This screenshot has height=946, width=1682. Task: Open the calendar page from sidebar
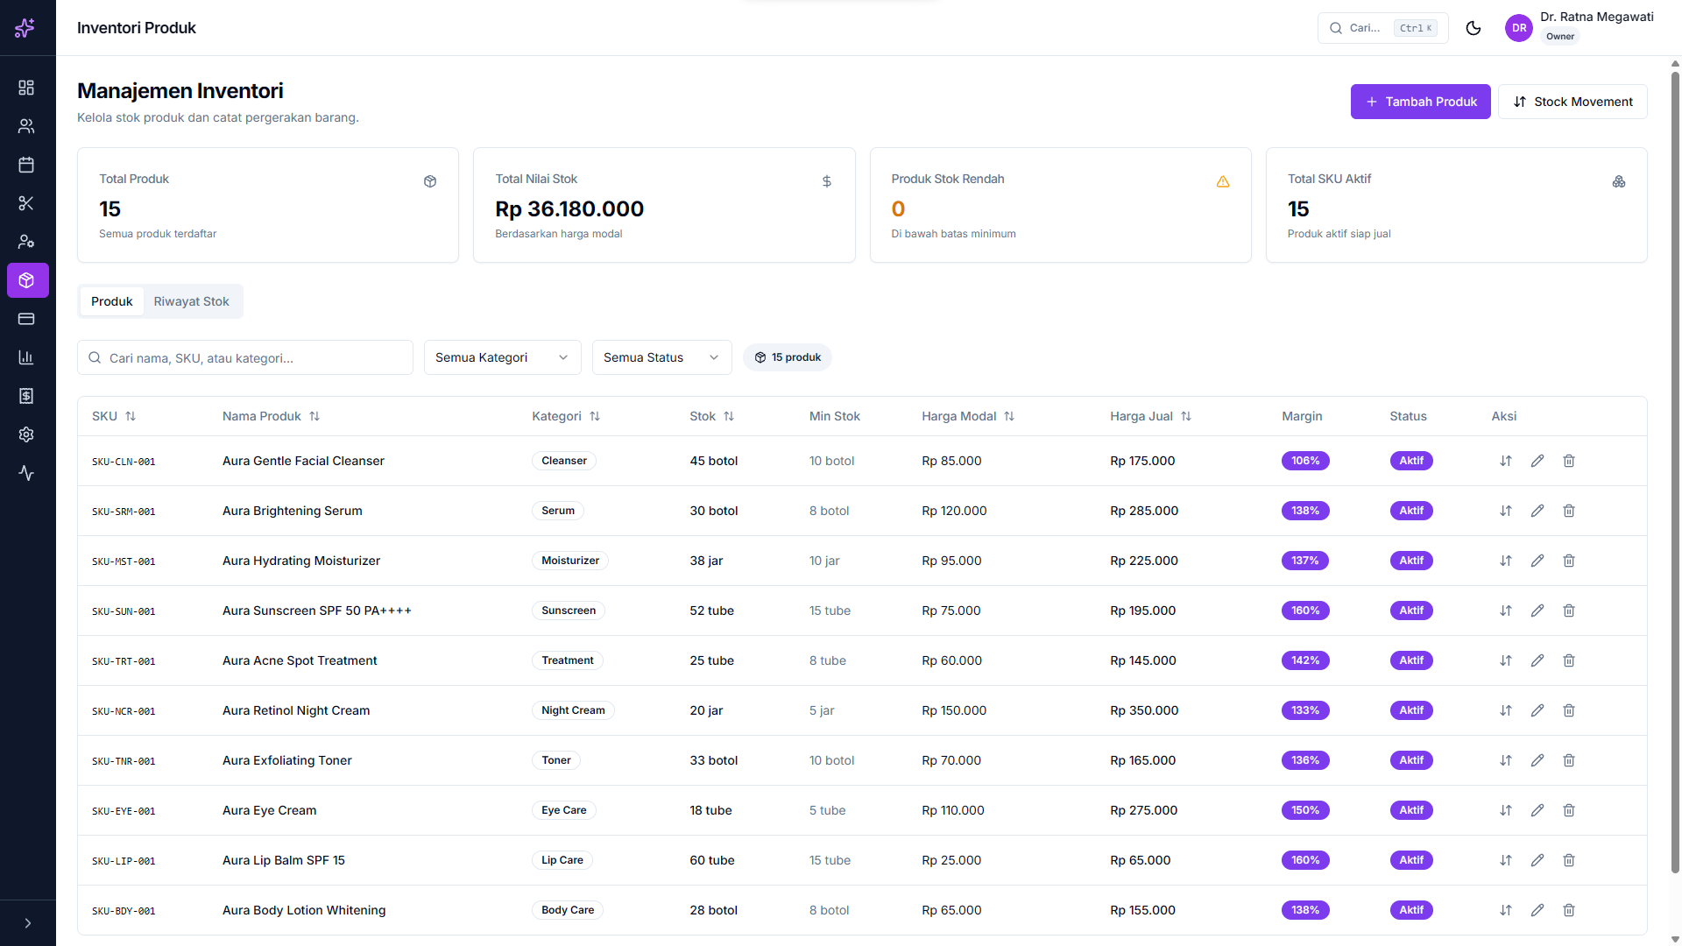tap(26, 165)
